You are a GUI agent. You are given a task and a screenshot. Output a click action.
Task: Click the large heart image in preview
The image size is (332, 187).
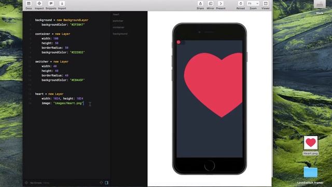(213, 85)
